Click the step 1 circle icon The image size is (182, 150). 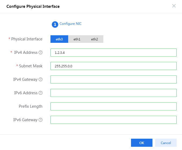55,24
